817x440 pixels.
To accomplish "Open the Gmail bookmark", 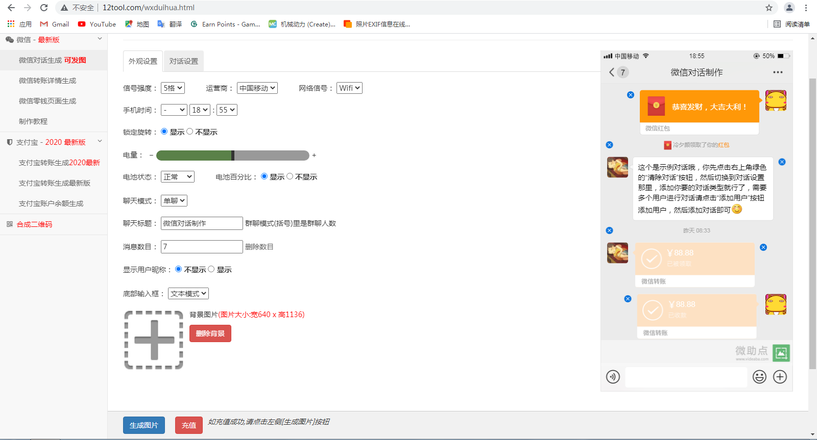I will pos(55,24).
